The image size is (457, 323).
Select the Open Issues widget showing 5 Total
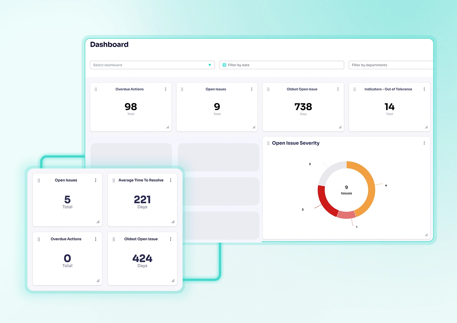tap(67, 200)
